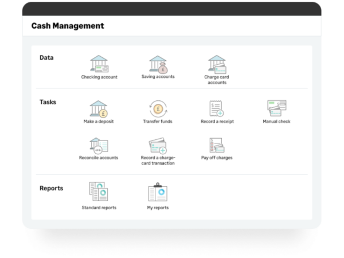Click Record a charge-card transaction icon
This screenshot has width=344, height=258.
[x=158, y=145]
